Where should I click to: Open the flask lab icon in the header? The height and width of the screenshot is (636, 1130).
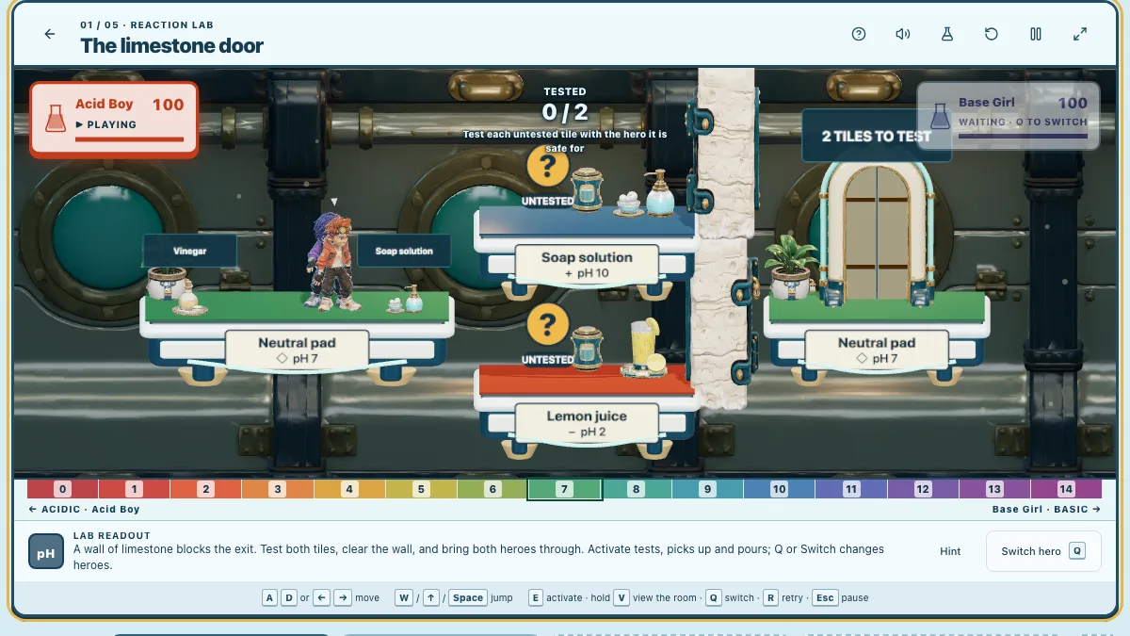(947, 34)
